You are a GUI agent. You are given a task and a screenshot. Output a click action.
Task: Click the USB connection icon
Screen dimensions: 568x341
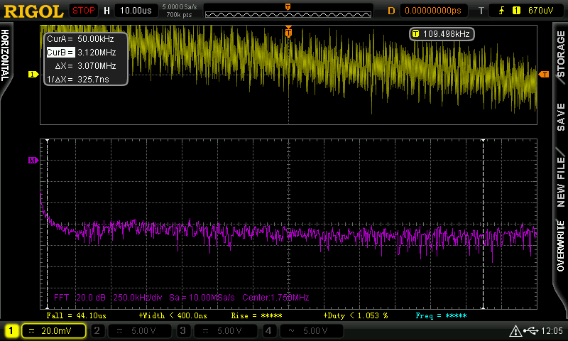[x=531, y=330]
